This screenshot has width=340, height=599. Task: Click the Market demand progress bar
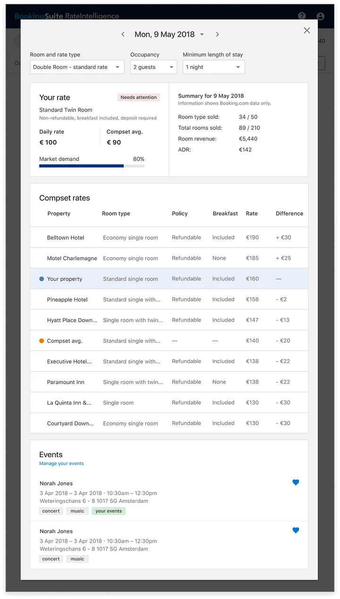[x=92, y=166]
